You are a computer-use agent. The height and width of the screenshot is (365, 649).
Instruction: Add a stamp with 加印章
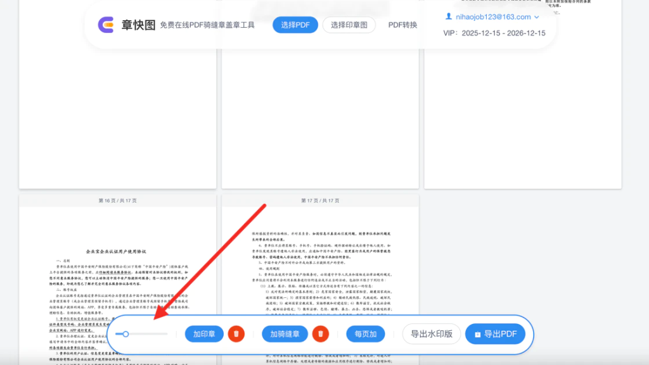pyautogui.click(x=204, y=334)
